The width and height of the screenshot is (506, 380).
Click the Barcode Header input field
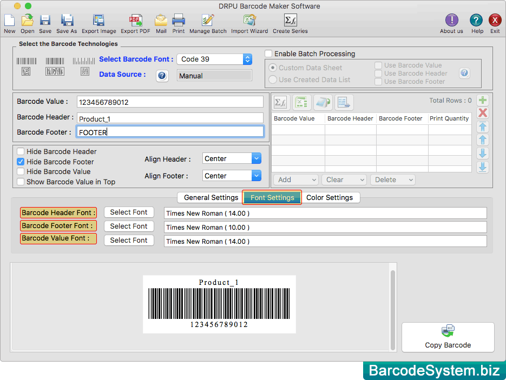170,118
